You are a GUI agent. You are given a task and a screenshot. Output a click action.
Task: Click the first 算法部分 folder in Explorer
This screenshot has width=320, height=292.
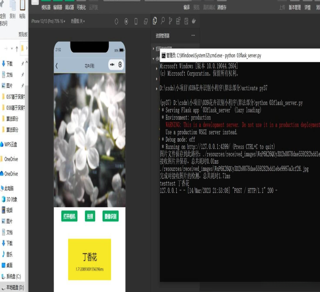click(10, 119)
